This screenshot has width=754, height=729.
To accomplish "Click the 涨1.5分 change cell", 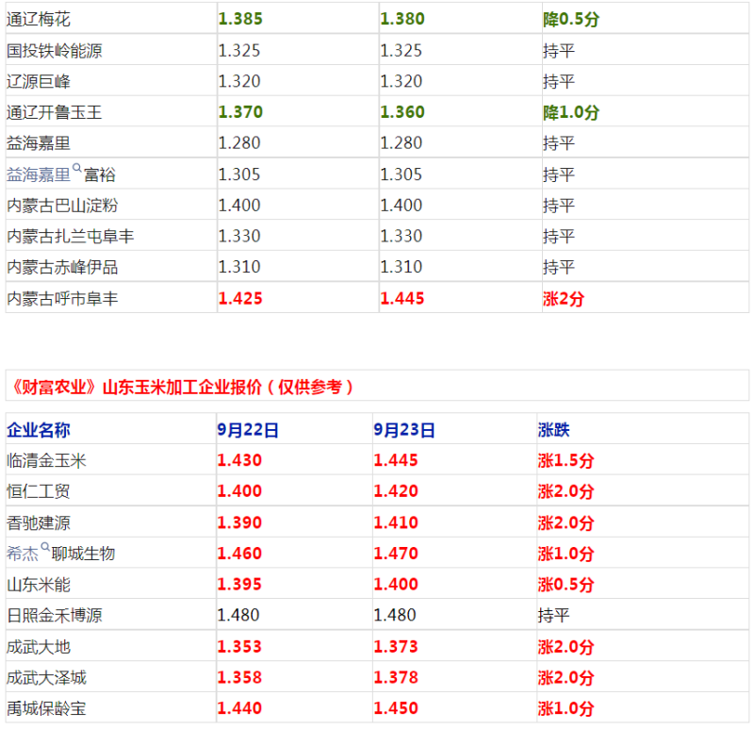I will tap(566, 461).
